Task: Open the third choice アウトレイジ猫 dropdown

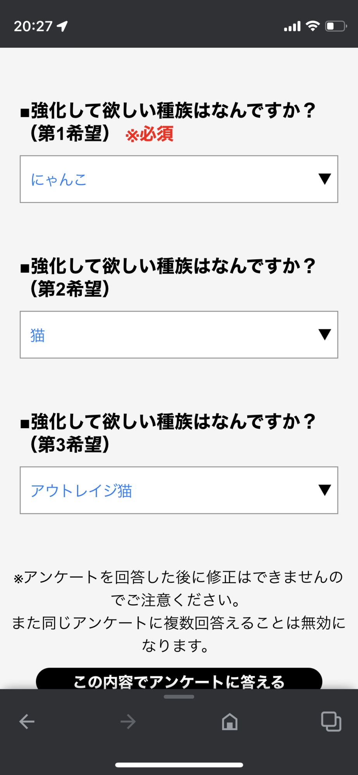Action: tap(170, 490)
